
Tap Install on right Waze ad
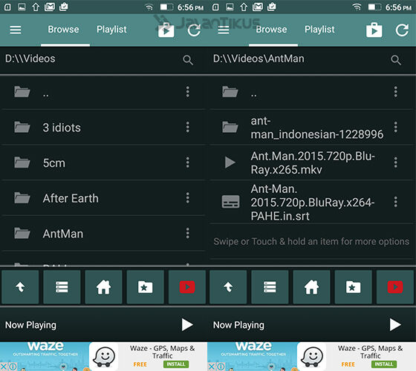384,364
